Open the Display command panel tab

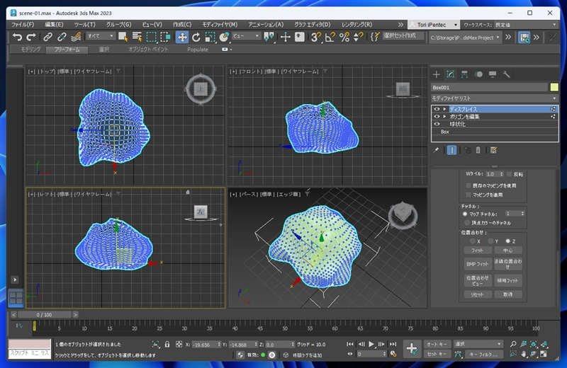click(x=493, y=74)
